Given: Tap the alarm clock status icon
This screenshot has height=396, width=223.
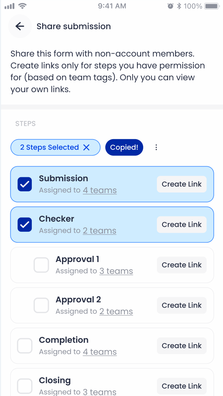Looking at the screenshot, I should click(170, 6).
